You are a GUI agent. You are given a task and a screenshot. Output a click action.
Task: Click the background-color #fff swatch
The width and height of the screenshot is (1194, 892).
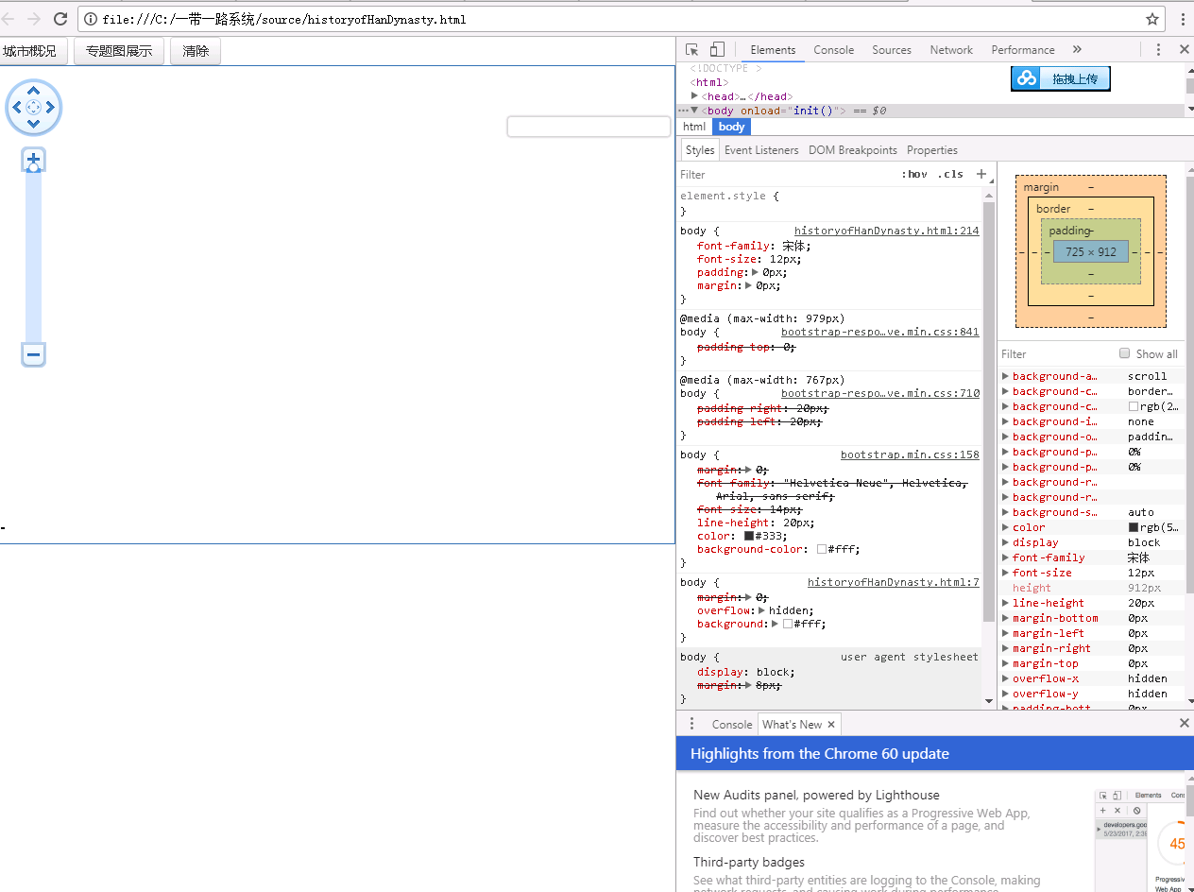click(822, 549)
